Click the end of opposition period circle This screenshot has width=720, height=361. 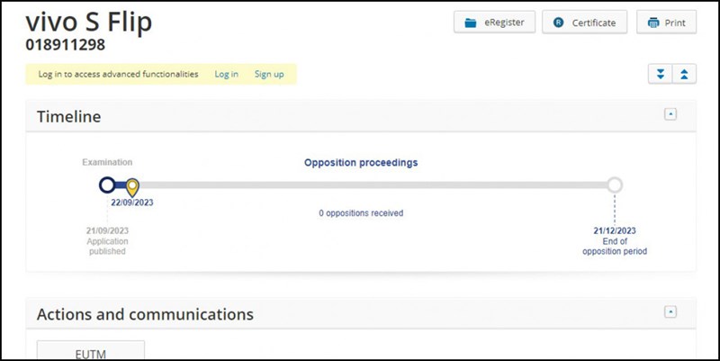tap(615, 185)
